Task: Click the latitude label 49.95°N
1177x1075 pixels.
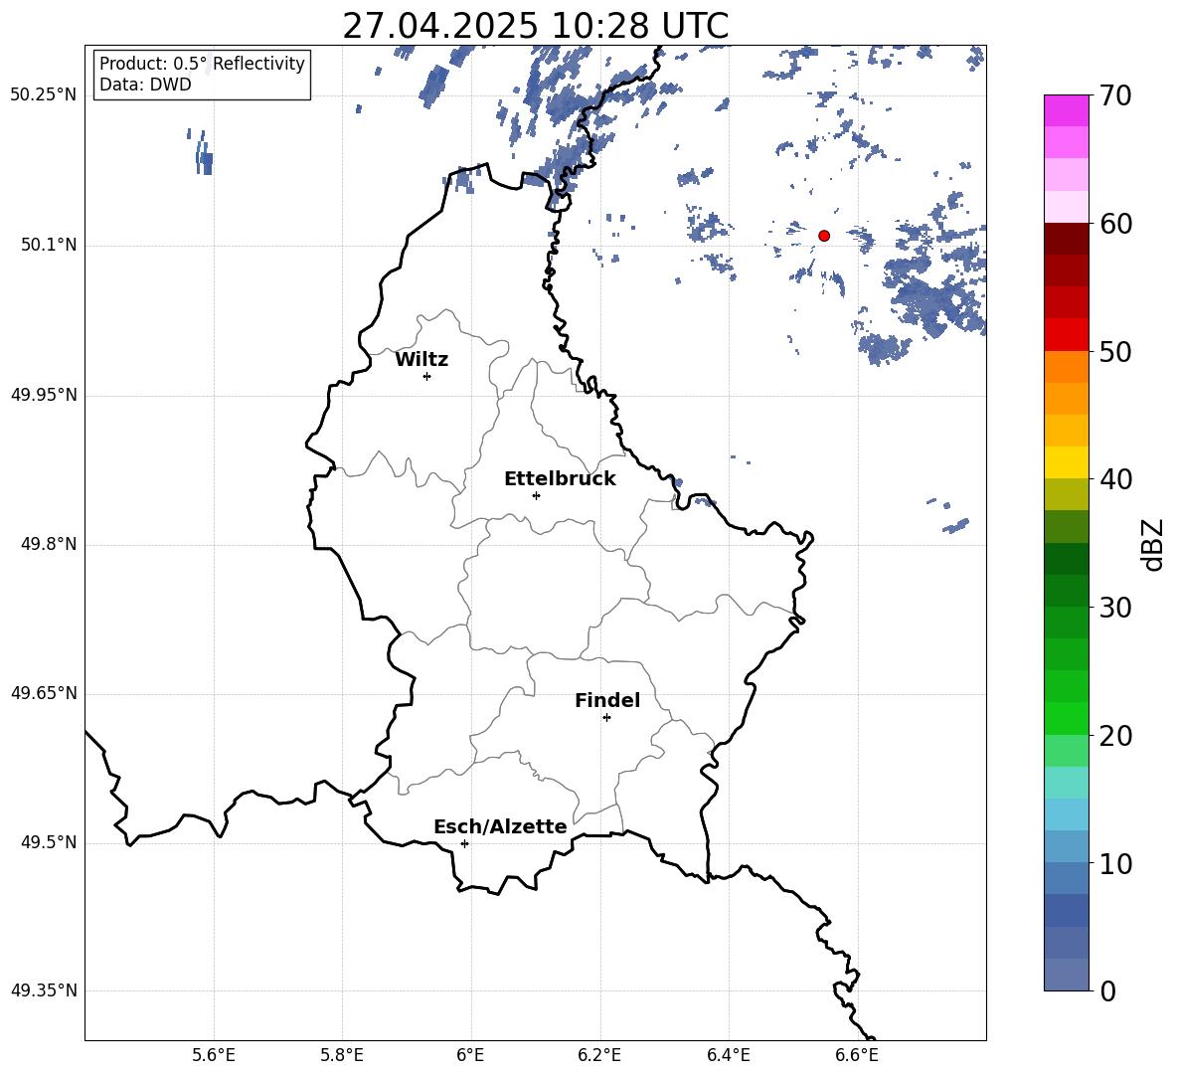Action: (44, 395)
